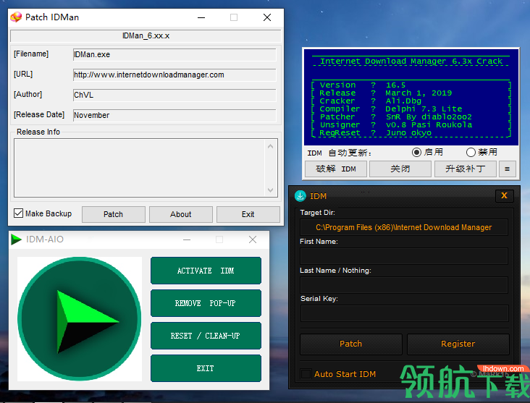Screen dimensions: 530x403
Task: Click the ACTIVATE IDM button
Action: (206, 271)
